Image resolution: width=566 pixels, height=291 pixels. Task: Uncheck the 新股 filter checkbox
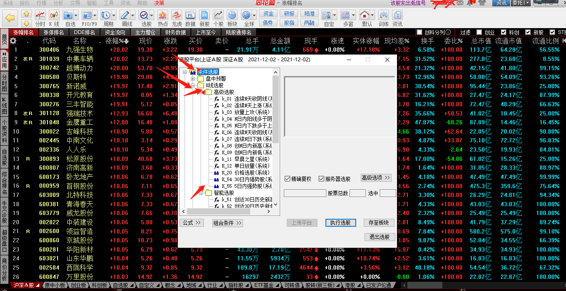[x=528, y=32]
